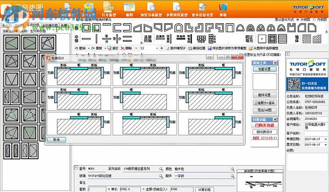Open the line width 12 dropdown
Viewport: 329px width, 192px height.
[157, 48]
